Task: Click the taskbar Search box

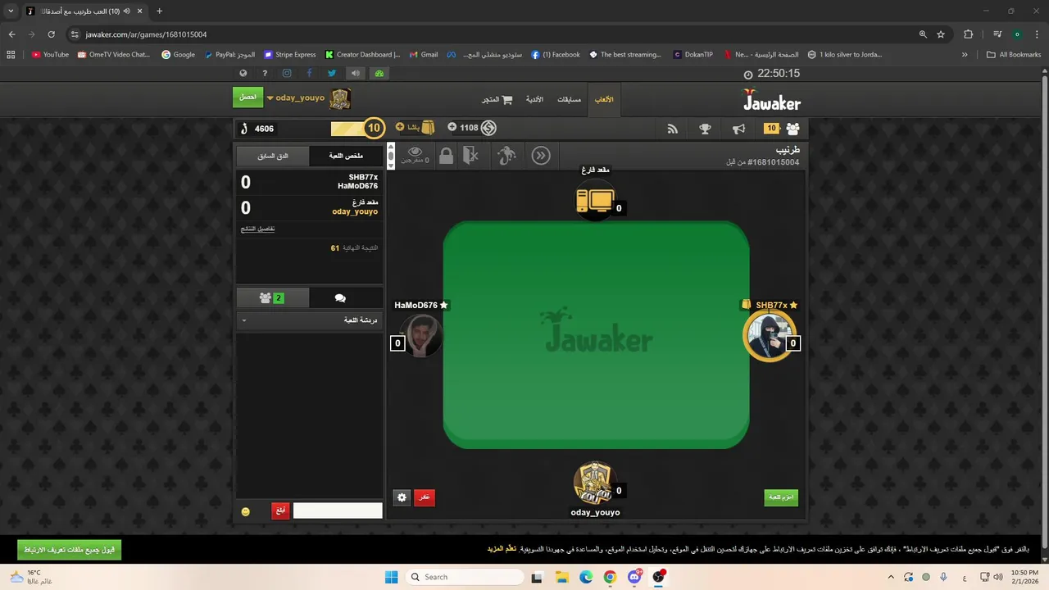Action: tap(465, 577)
